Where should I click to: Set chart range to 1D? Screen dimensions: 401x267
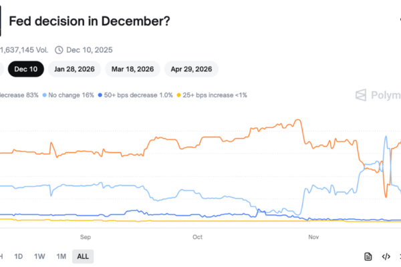pyautogui.click(x=19, y=256)
